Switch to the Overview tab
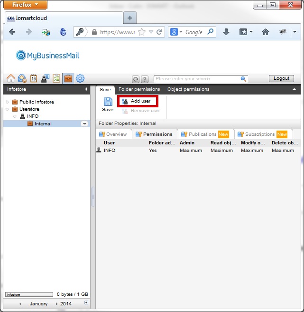Viewport: 304px width, 312px height. click(x=113, y=134)
